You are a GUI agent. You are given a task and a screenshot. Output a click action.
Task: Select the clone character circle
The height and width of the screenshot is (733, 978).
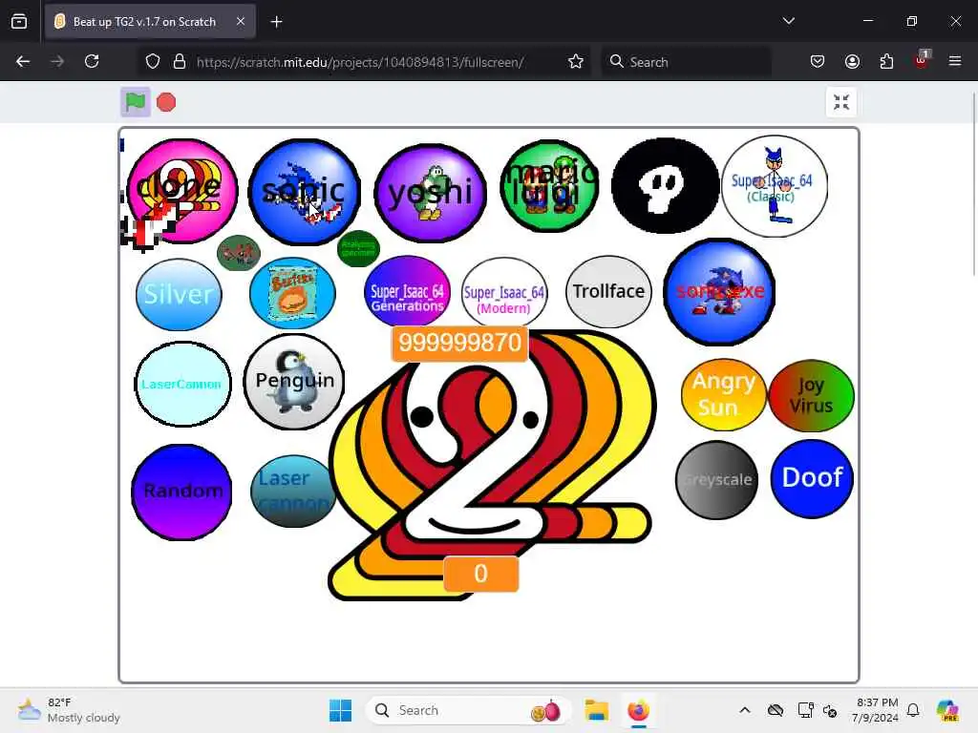[182, 191]
